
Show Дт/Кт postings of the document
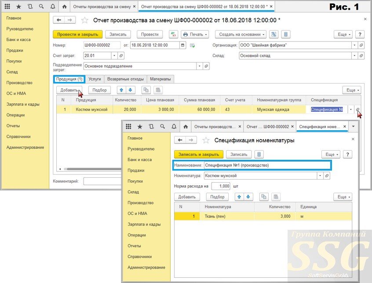pos(173,34)
